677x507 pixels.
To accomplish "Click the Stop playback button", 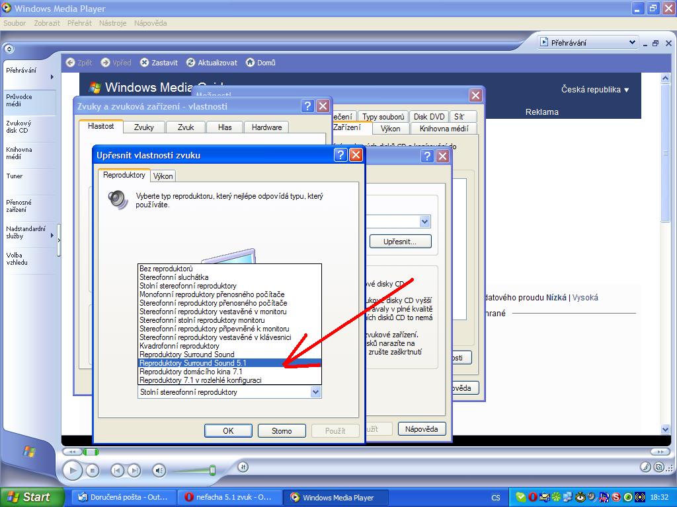I will tap(93, 470).
